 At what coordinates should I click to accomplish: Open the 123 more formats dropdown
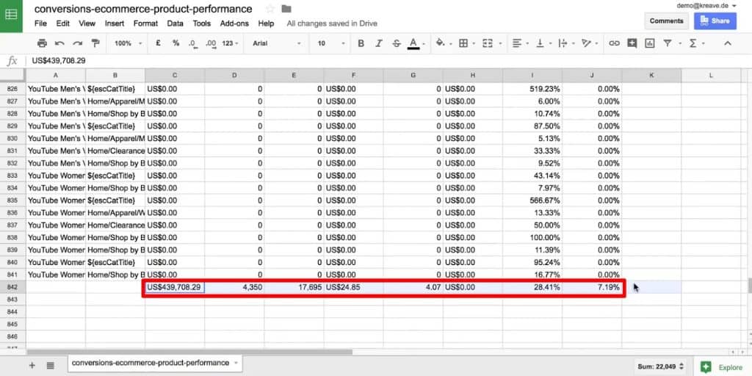[x=230, y=43]
